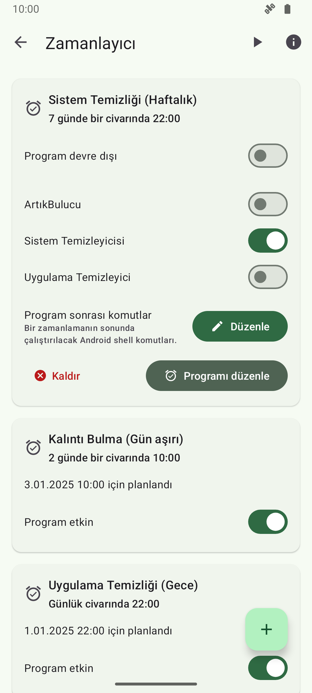
Task: Disable the Sistem Temizleyicisi switch
Action: [x=268, y=241]
